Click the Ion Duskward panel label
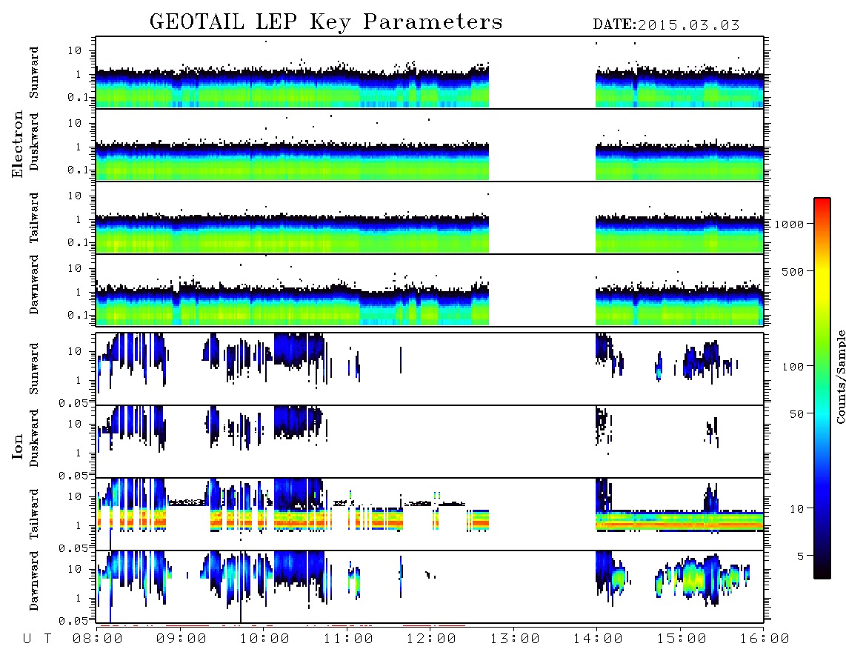This screenshot has height=652, width=846. pos(34,439)
